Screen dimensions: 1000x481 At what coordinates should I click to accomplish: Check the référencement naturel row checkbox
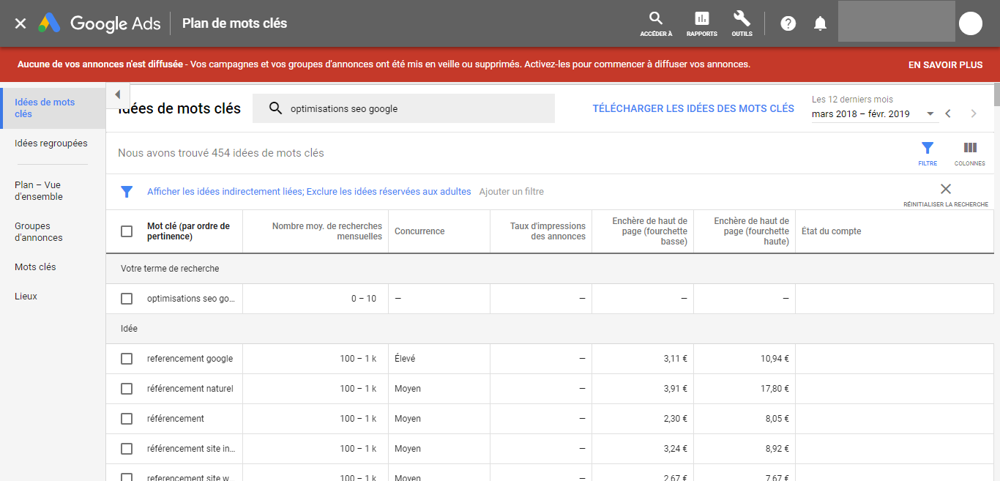(x=127, y=389)
